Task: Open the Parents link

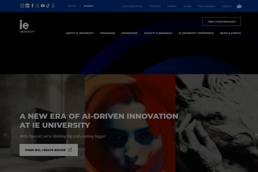Action: click(172, 6)
